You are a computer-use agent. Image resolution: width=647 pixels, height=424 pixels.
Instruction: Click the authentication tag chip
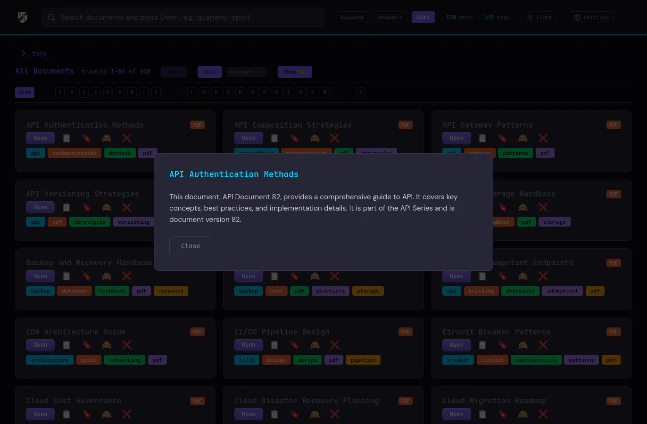click(75, 153)
